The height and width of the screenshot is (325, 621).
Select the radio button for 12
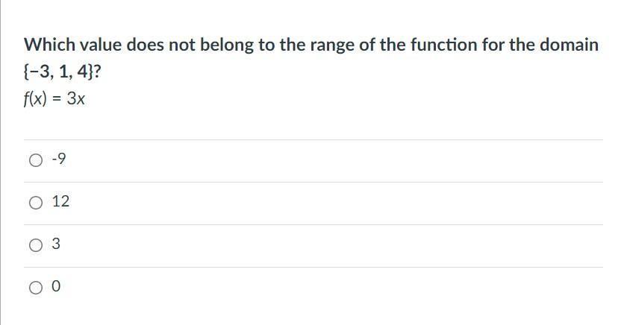(x=36, y=202)
